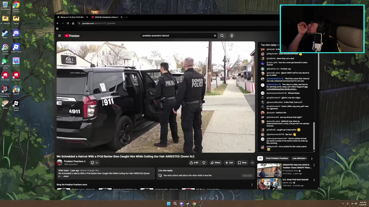
Task: Open Fall Guys desktop icon
Action: click(16, 62)
